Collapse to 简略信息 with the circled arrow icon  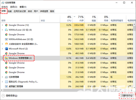click(x=3, y=96)
